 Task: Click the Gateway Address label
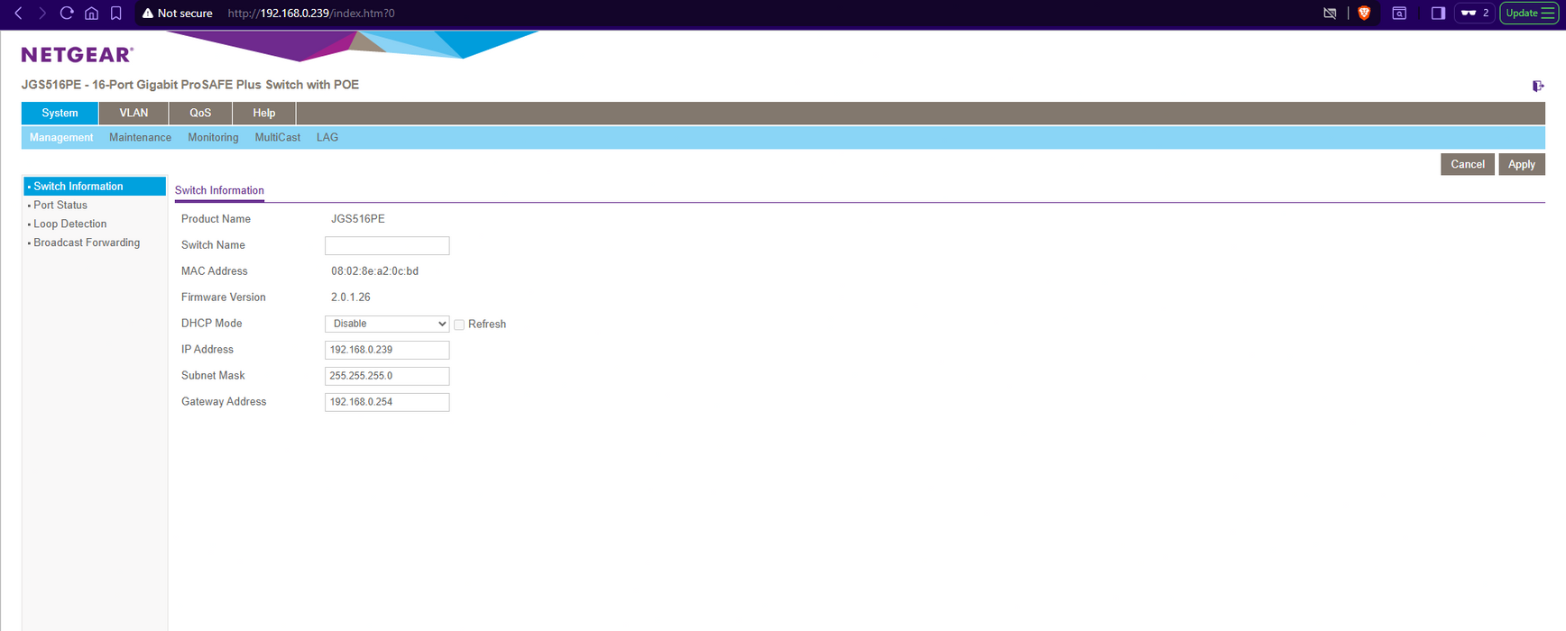[224, 402]
